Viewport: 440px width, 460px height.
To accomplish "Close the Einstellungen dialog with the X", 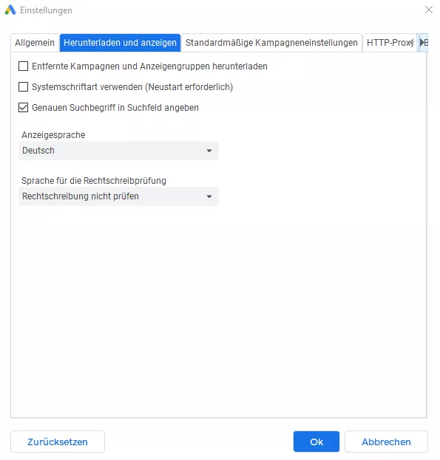I will [x=429, y=10].
